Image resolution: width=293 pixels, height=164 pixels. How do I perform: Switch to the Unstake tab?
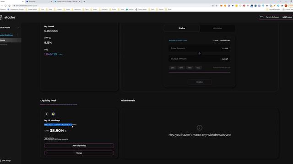click(217, 28)
